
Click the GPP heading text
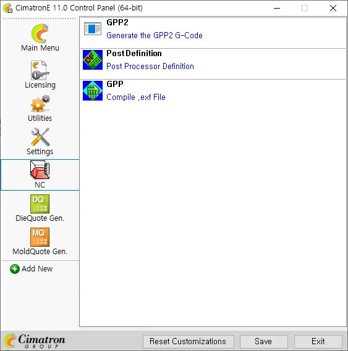115,84
